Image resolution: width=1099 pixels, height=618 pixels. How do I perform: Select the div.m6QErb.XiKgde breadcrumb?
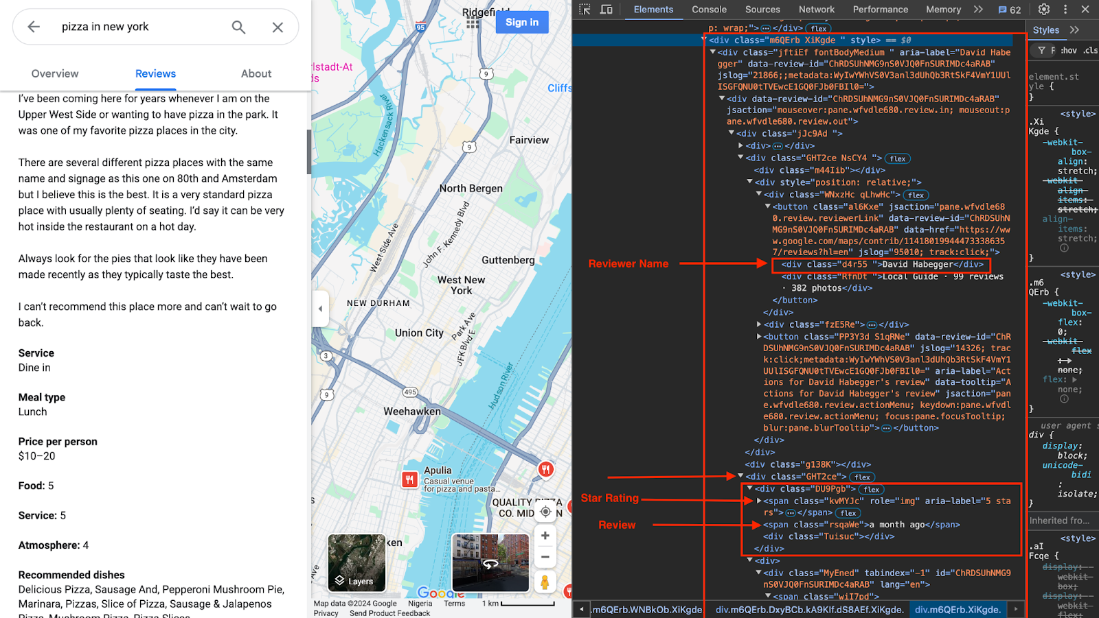(958, 610)
